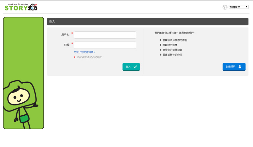
Task: Focus the 用戶名 username input field
Action: coord(105,35)
